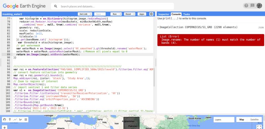The height and width of the screenshot is (129, 265).
Task: Switch to the Tasks tab
Action: tap(186, 14)
